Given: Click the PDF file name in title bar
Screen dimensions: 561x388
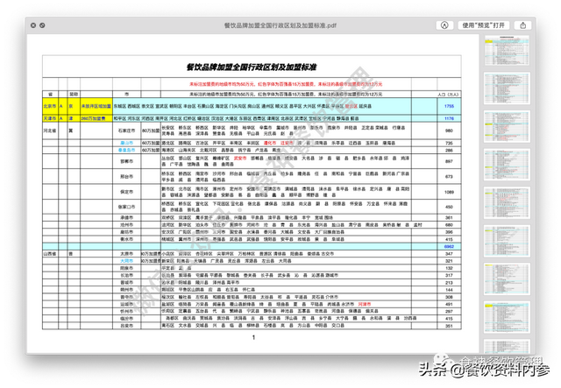Looking at the screenshot, I should [x=280, y=25].
